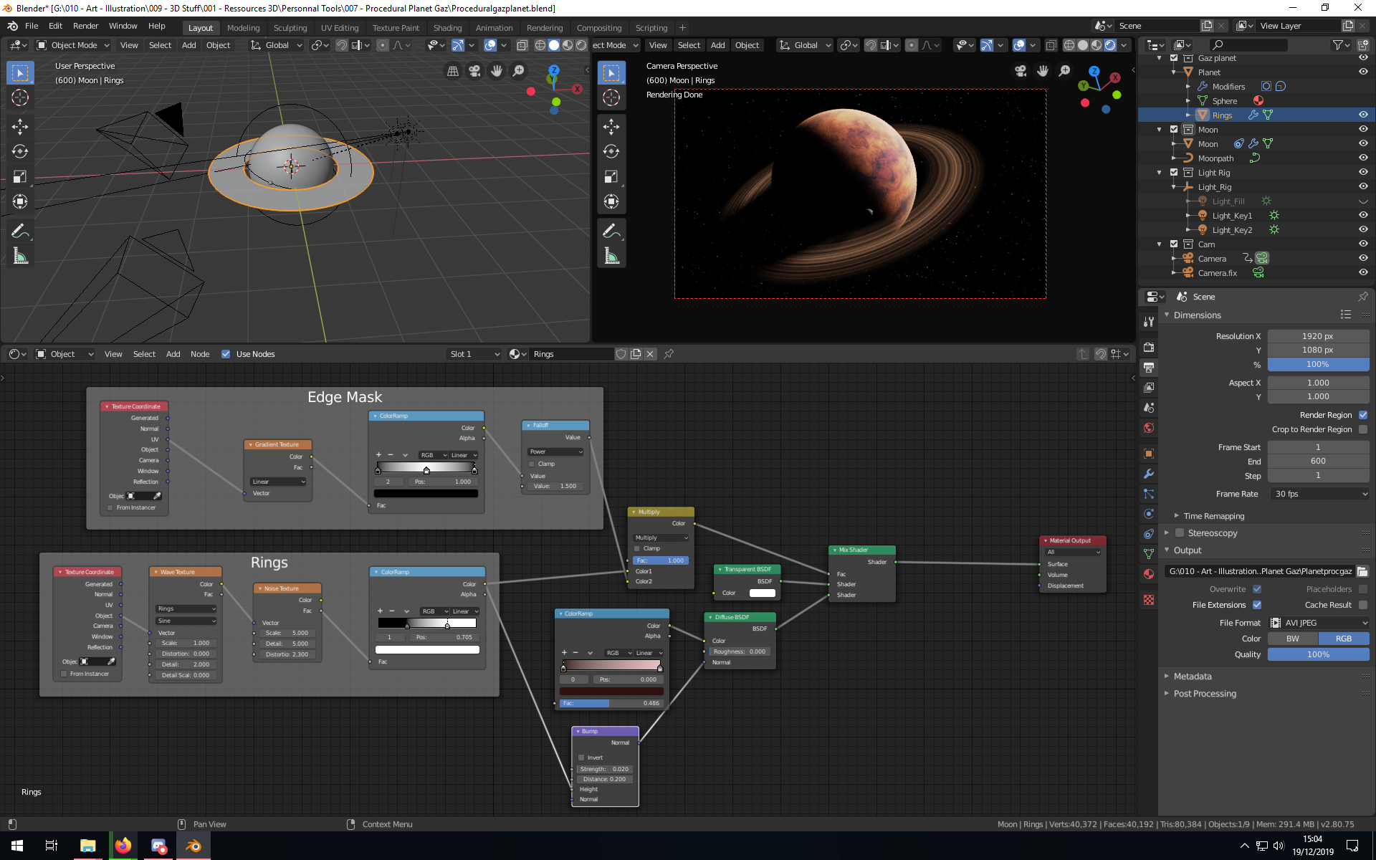Open the Frame Rate 30 fps dropdown
The height and width of the screenshot is (860, 1376).
[x=1319, y=494]
